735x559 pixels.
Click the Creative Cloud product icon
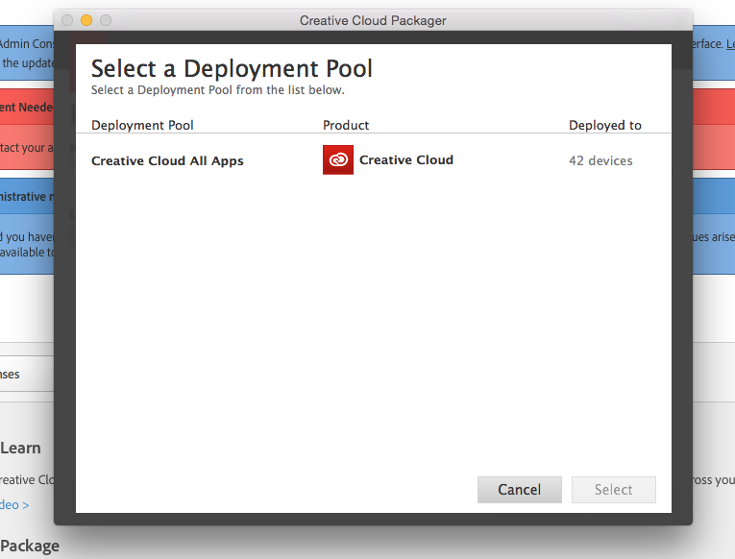click(338, 160)
